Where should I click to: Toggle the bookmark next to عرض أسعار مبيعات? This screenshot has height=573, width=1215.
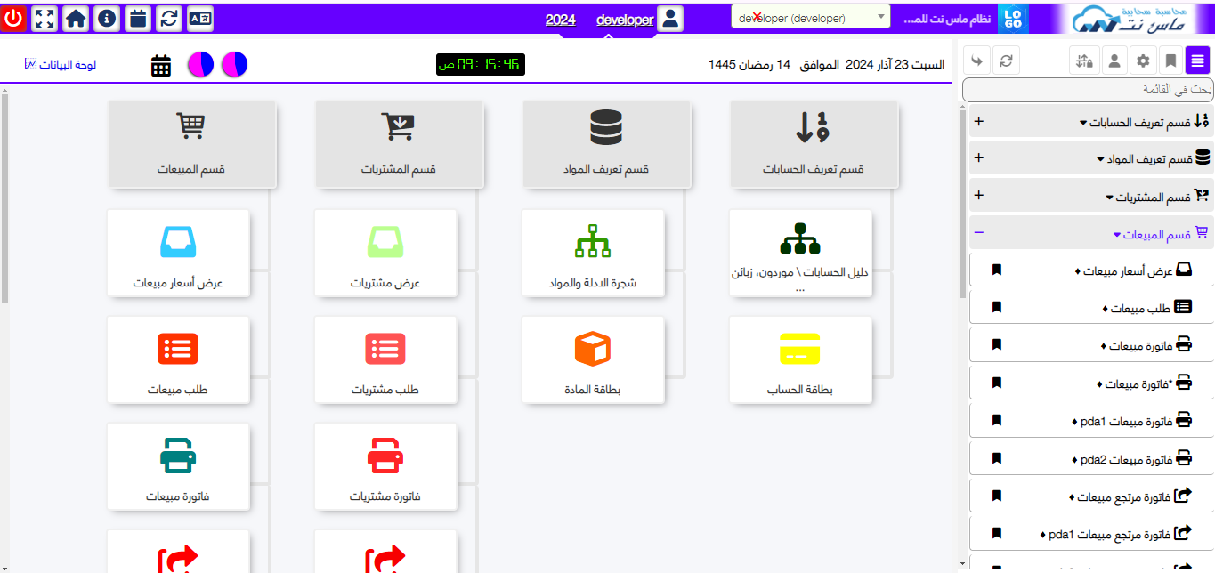pos(997,269)
